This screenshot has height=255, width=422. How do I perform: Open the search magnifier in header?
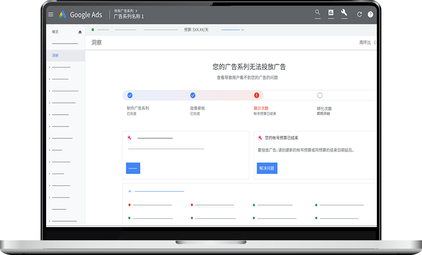(x=317, y=13)
